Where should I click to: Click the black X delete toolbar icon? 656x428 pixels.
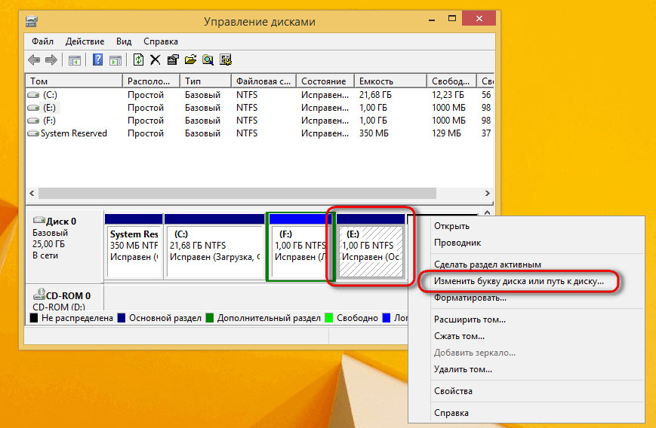click(x=155, y=60)
